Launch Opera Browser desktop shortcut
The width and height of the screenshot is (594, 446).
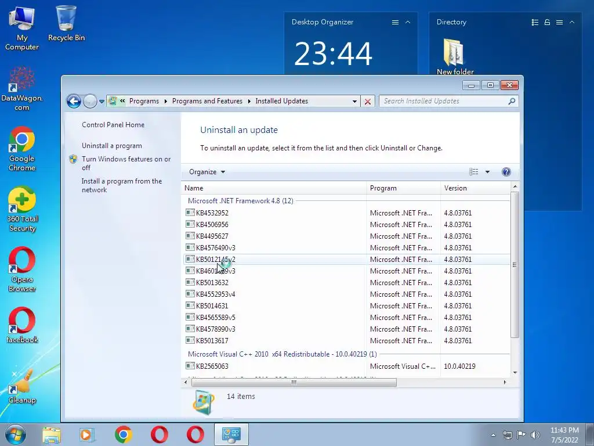(22, 269)
